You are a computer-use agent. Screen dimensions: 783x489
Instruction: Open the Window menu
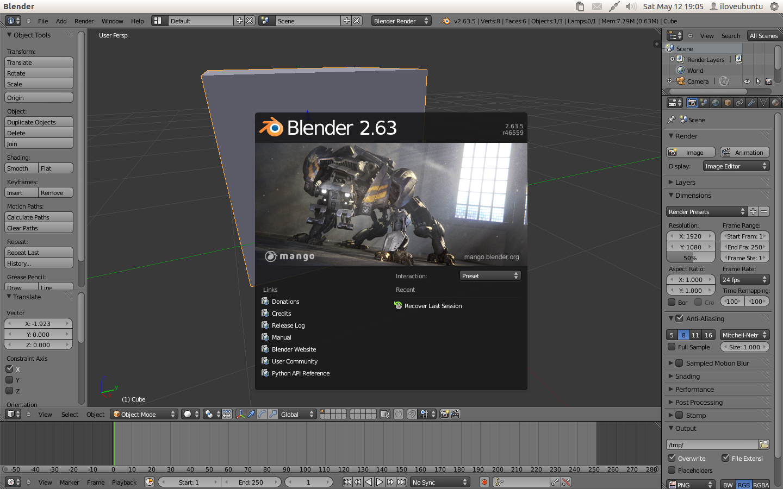113,21
